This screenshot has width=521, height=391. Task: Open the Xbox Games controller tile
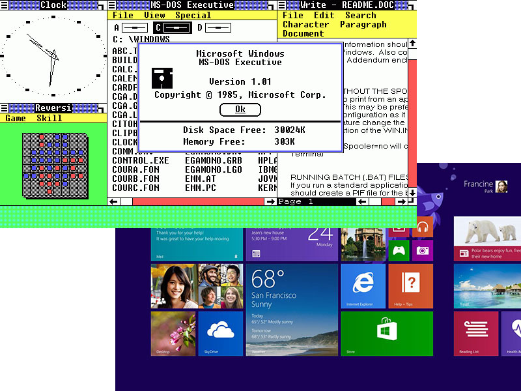tap(399, 250)
